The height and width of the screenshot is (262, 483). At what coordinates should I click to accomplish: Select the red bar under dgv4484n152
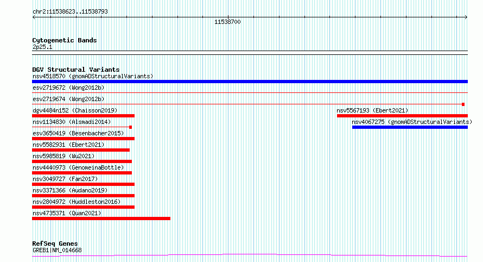pyautogui.click(x=83, y=116)
